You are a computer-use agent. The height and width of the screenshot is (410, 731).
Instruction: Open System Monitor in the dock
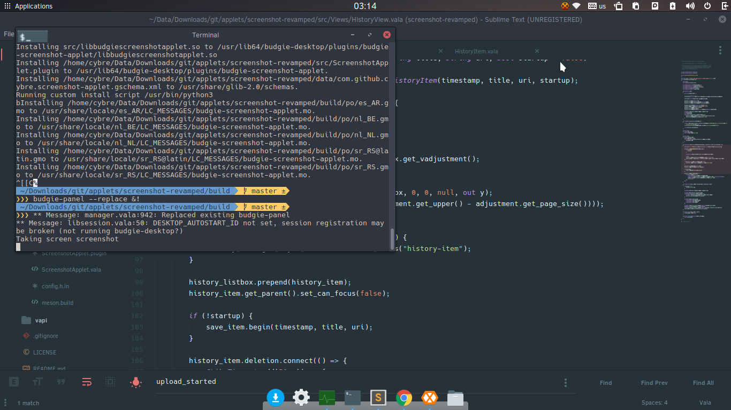[327, 398]
